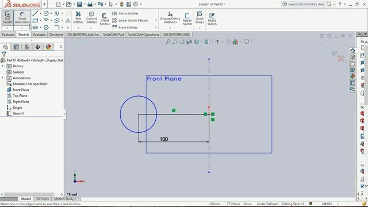
Task: Click the Offset Entities tool
Action: pyautogui.click(x=105, y=19)
